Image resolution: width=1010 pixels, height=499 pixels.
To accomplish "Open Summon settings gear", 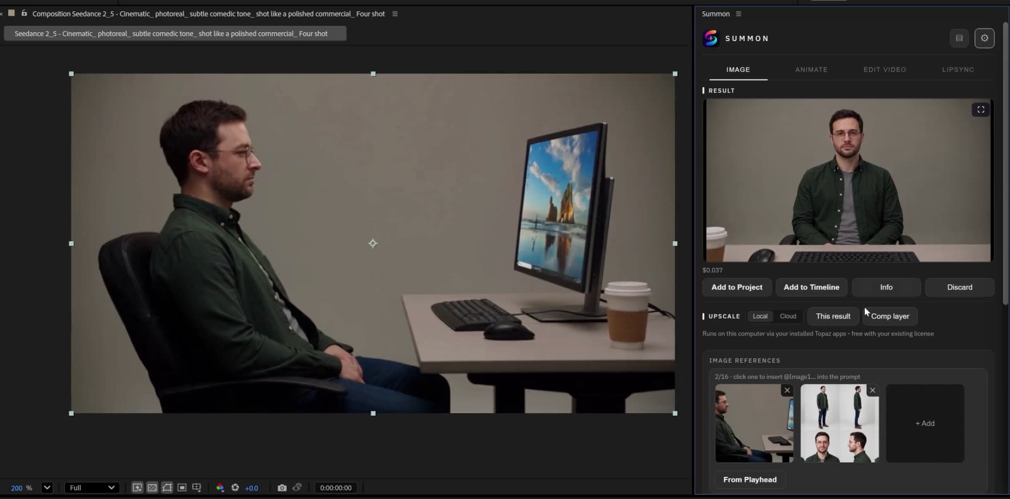I will coord(984,39).
